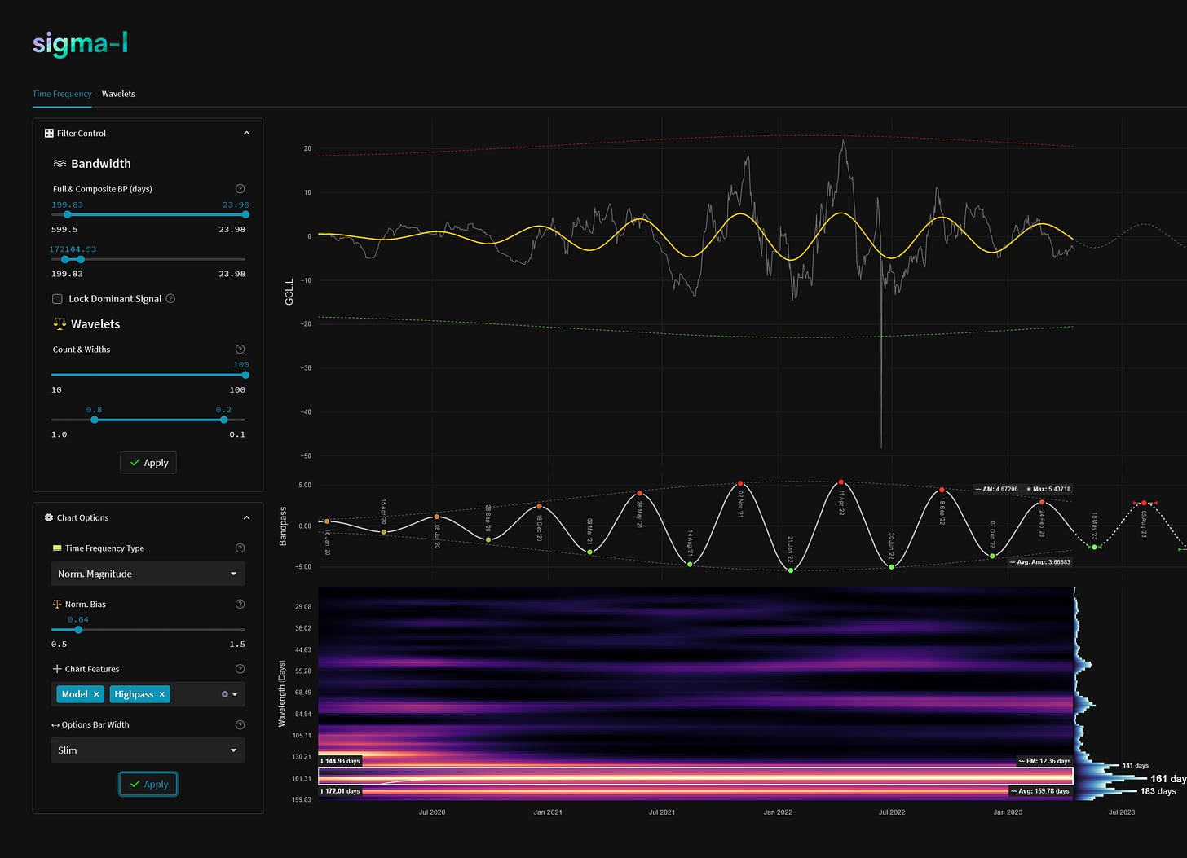The height and width of the screenshot is (858, 1187).
Task: Click Apply in the Chart Options panel
Action: (x=148, y=784)
